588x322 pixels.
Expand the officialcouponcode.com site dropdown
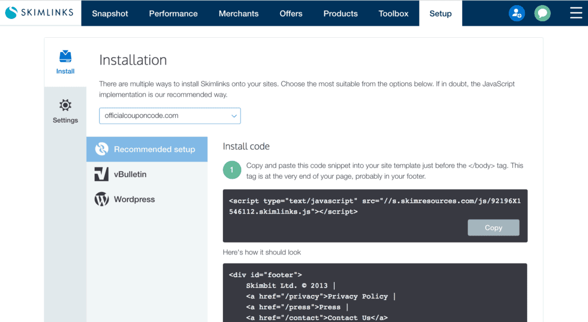[x=170, y=116]
